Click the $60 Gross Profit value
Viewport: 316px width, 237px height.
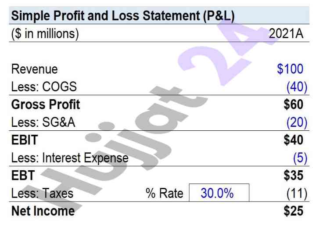(x=294, y=104)
